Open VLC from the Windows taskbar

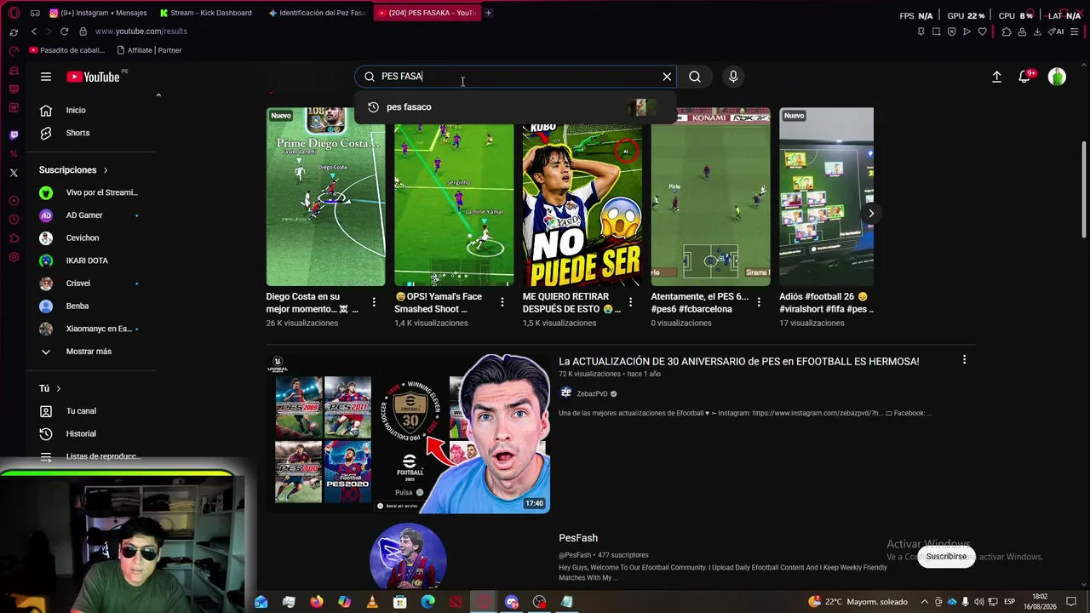[x=372, y=602]
